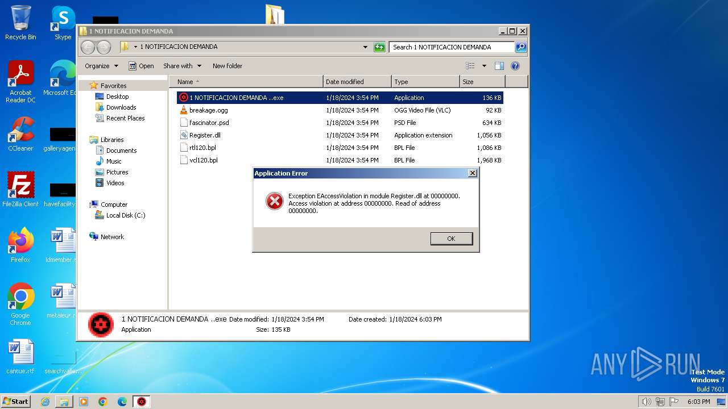Click the address bar path field

[245, 47]
